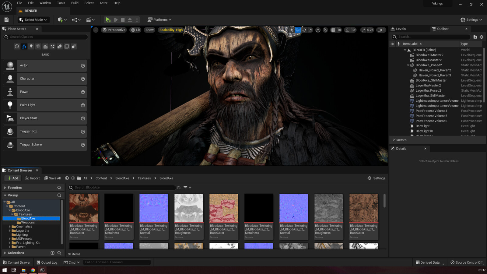Viewport: 487px width, 274px height.
Task: Select the Volumes category in Place Actors
Action: pyautogui.click(x=67, y=47)
